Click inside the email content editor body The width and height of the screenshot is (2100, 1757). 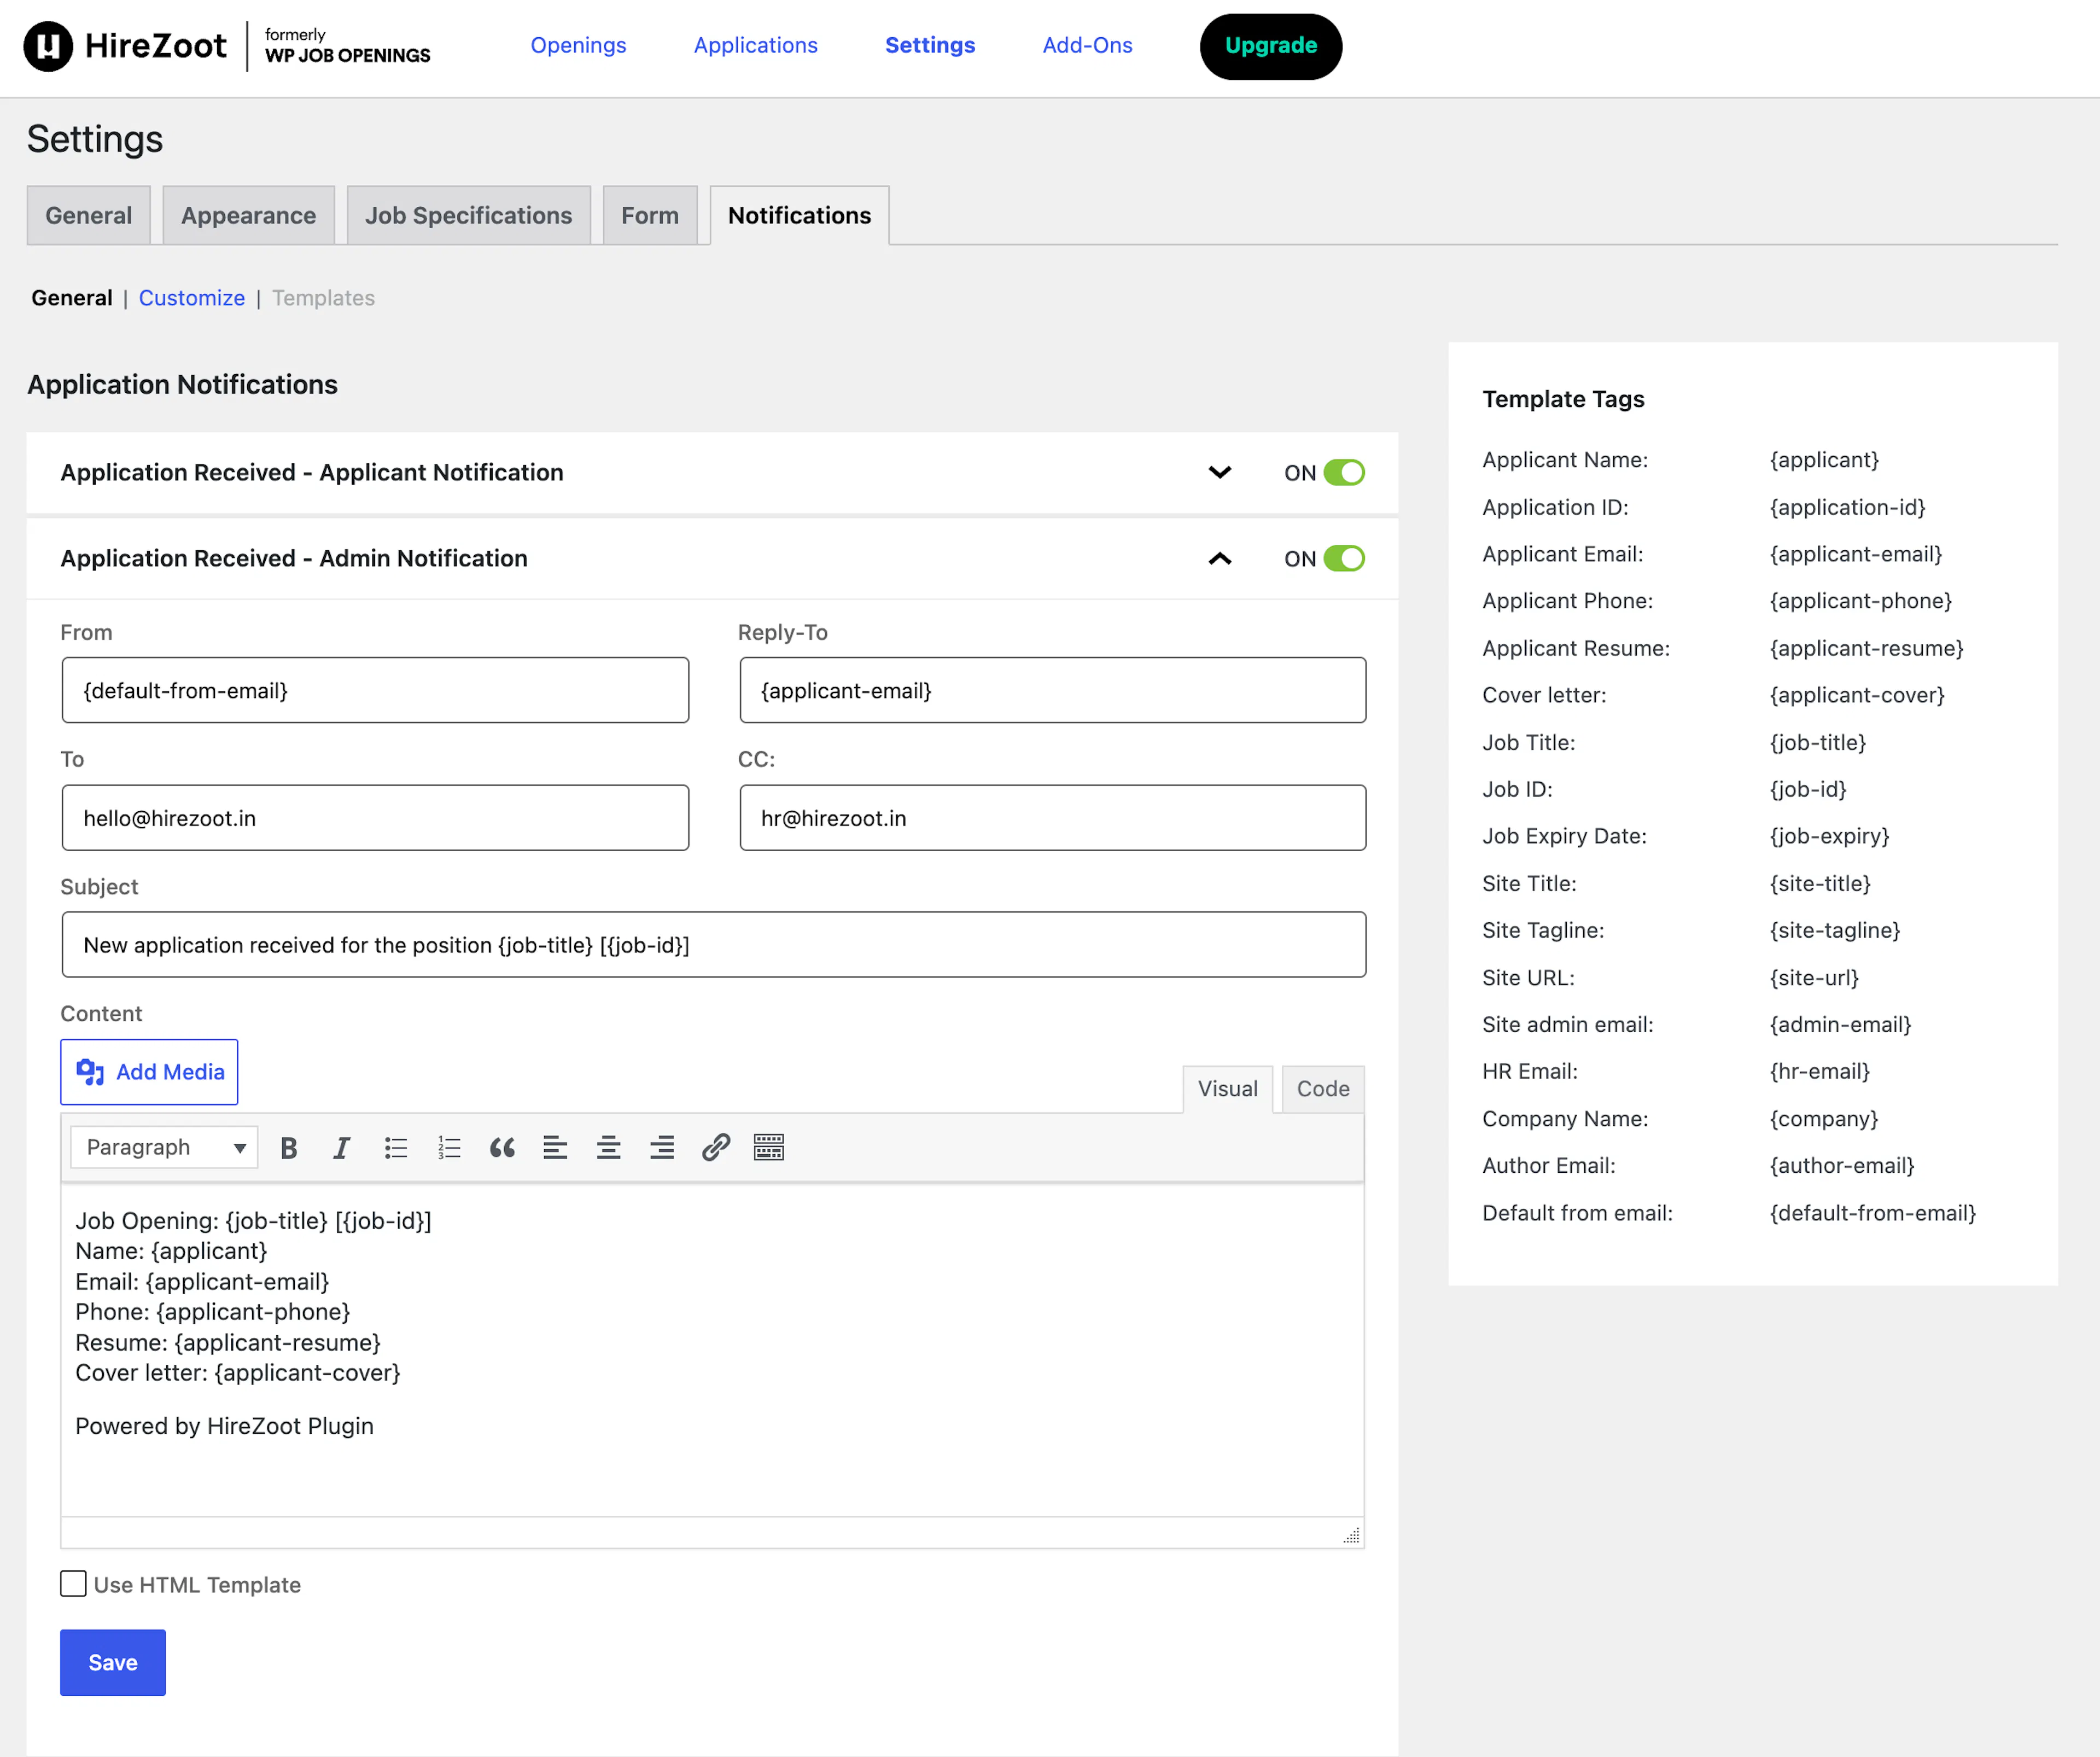[x=712, y=1350]
